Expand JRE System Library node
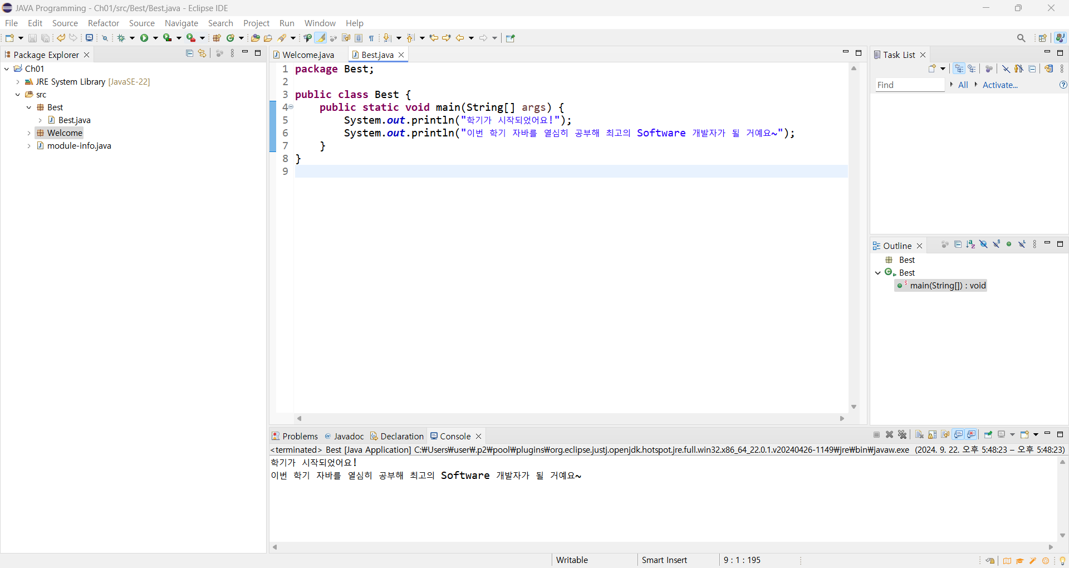Image resolution: width=1069 pixels, height=568 pixels. pos(18,82)
